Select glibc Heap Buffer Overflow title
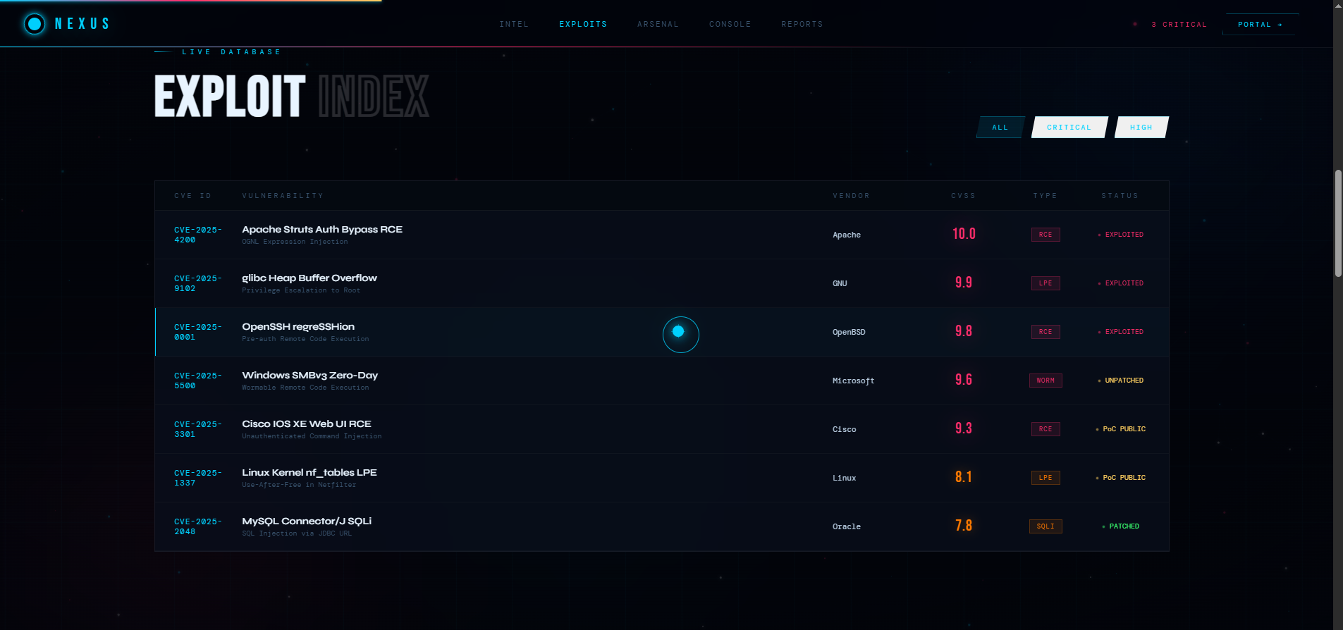 point(309,278)
